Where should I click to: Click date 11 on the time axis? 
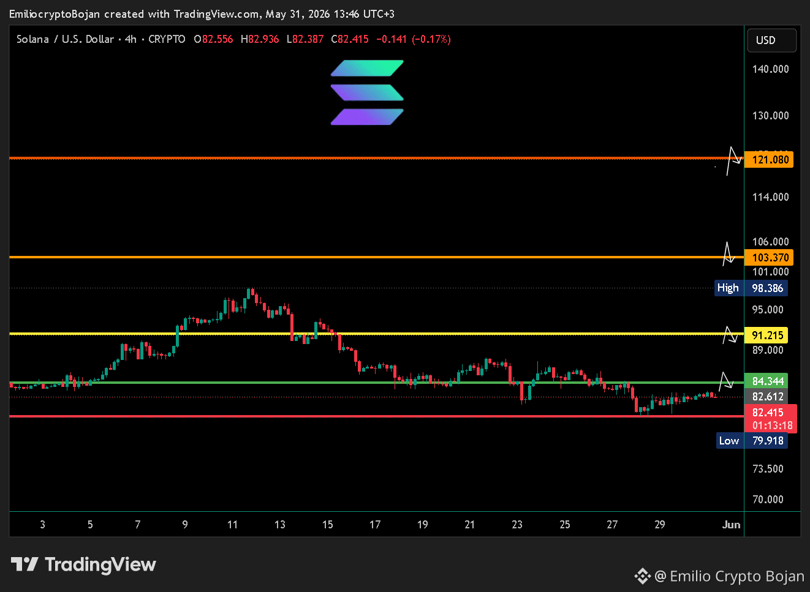tap(232, 525)
